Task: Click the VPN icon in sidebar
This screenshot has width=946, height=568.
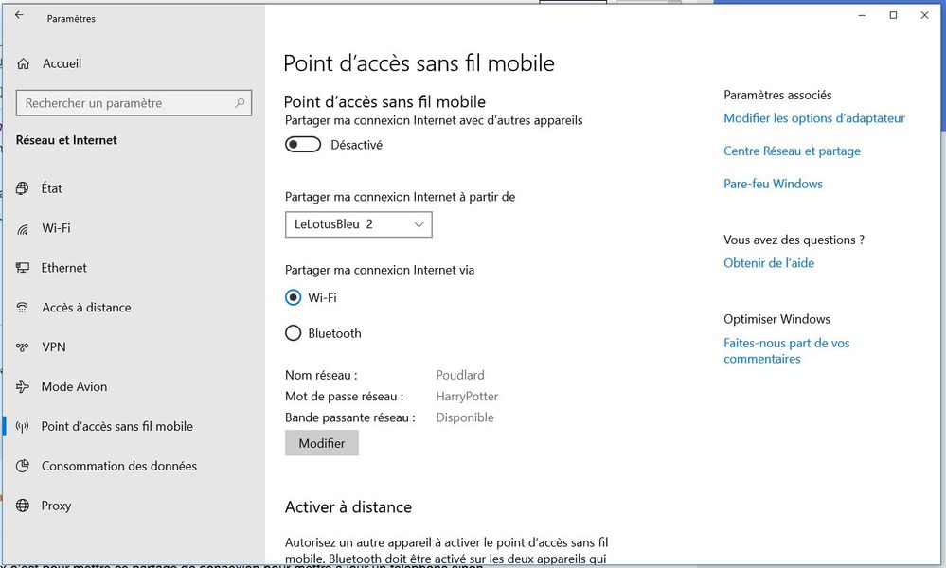Action: (23, 347)
